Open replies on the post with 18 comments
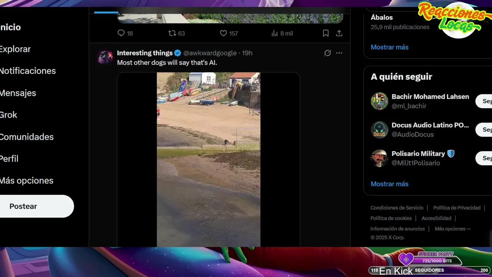Image resolution: width=492 pixels, height=277 pixels. [x=125, y=33]
